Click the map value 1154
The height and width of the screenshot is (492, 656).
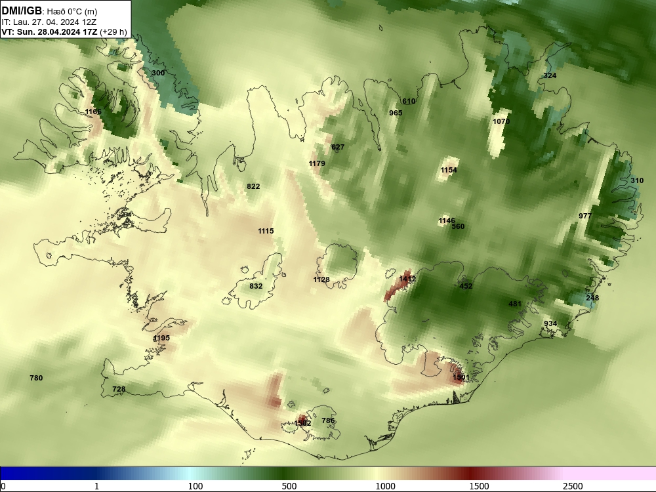tap(449, 170)
